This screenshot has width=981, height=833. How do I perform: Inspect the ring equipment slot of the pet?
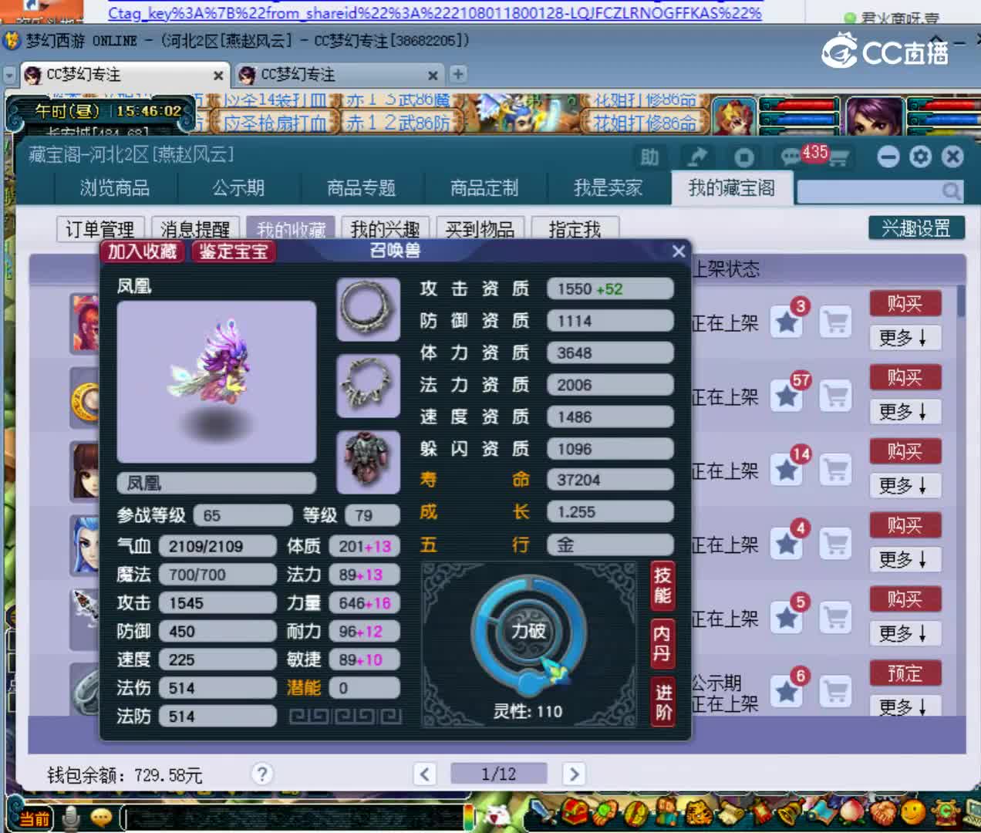click(368, 309)
